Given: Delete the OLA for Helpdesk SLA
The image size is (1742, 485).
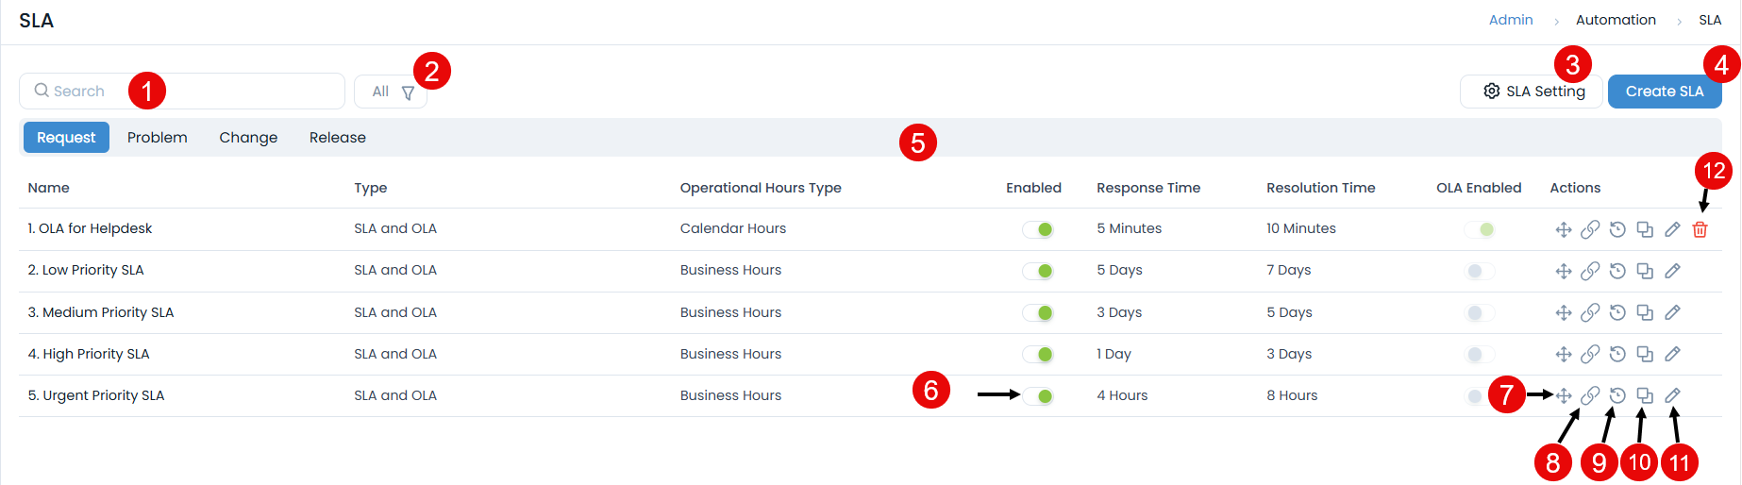Looking at the screenshot, I should pyautogui.click(x=1700, y=229).
